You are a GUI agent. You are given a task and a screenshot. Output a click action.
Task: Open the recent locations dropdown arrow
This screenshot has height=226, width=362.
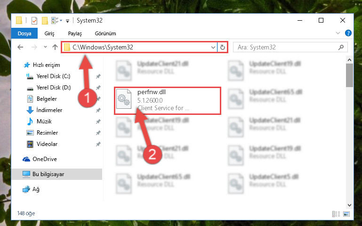45,47
